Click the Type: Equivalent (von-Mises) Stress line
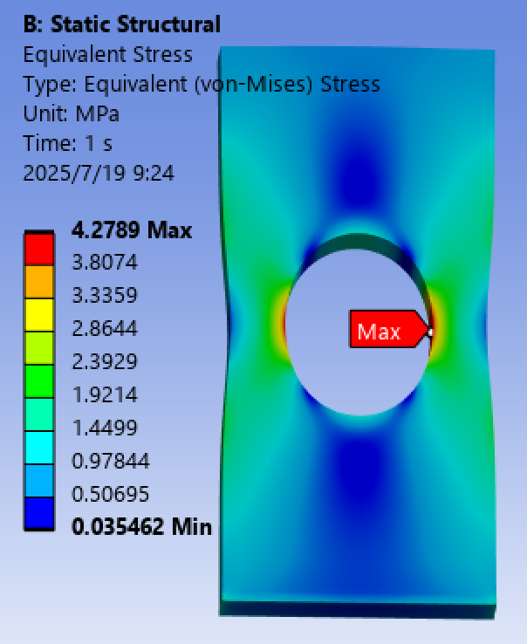Screen dimensions: 527x644 pyautogui.click(x=202, y=84)
